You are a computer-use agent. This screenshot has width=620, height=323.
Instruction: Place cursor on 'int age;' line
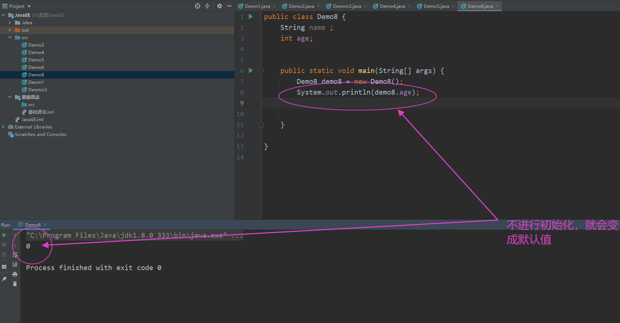296,38
